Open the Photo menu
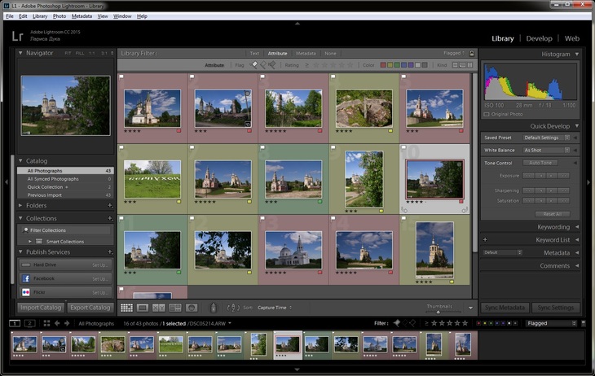 pyautogui.click(x=59, y=16)
